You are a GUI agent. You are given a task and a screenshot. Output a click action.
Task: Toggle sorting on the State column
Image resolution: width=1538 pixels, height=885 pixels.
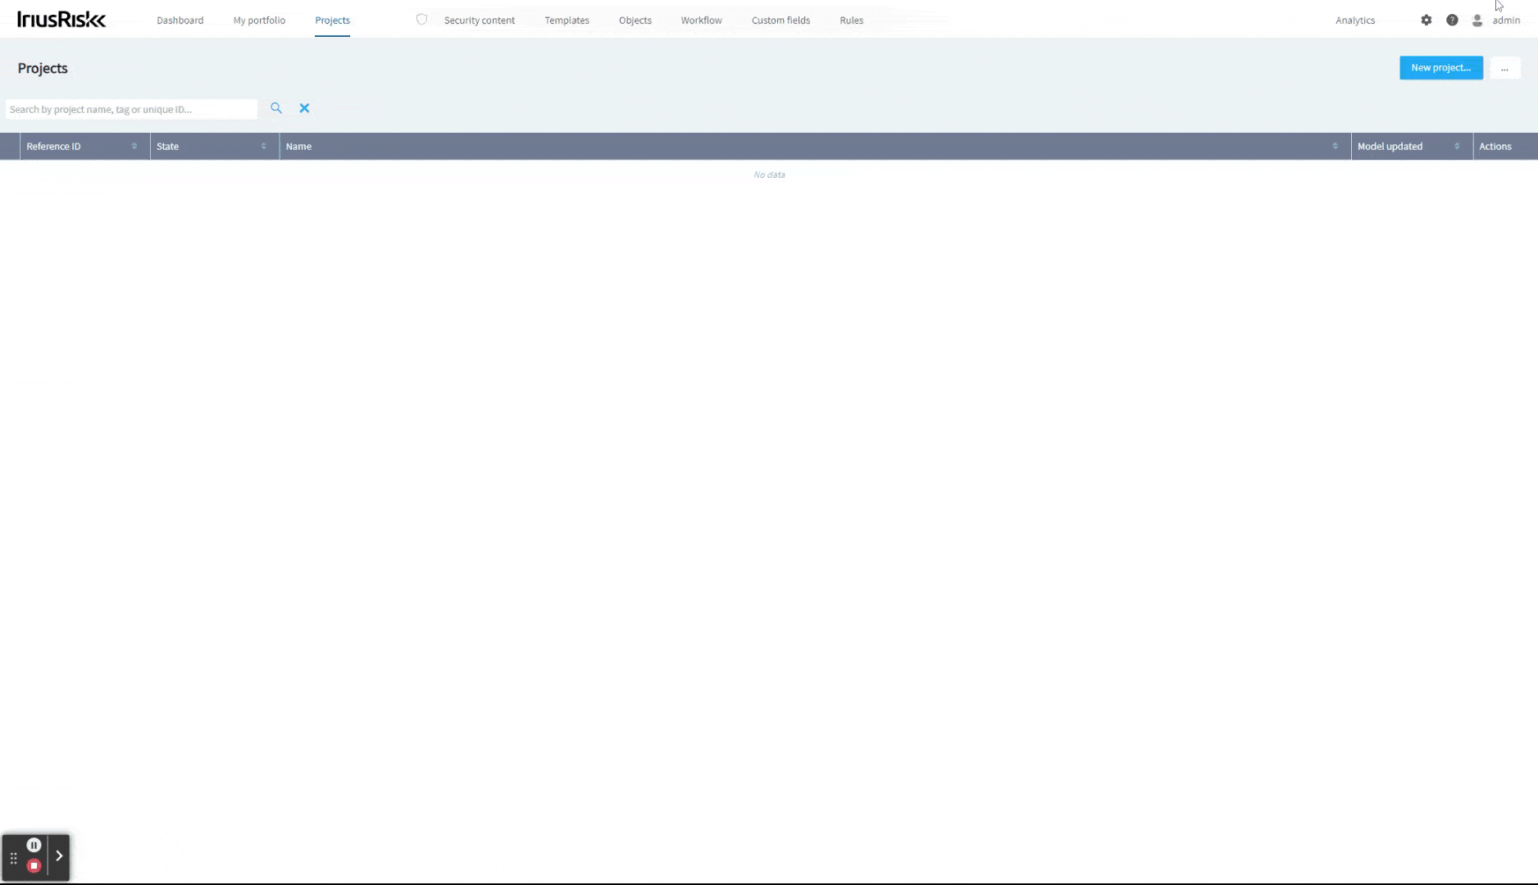coord(263,146)
